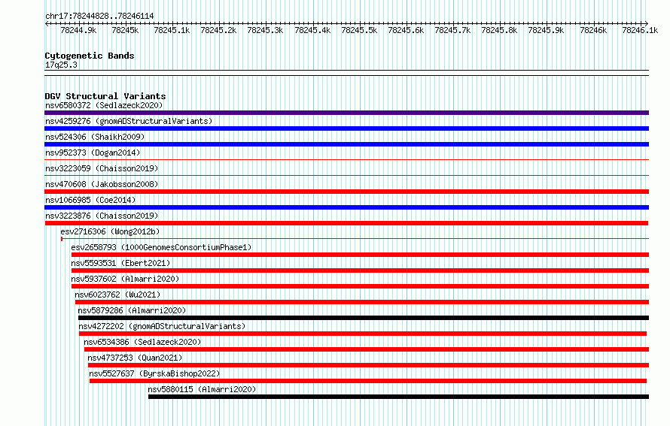Select the red nsv4737253 variant bar
The height and width of the screenshot is (426, 670).
point(368,365)
